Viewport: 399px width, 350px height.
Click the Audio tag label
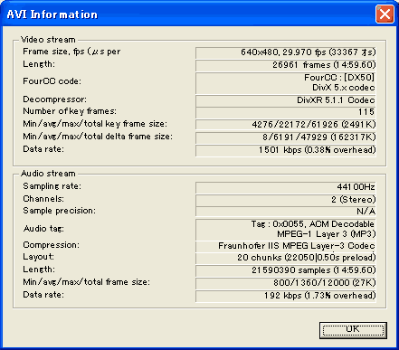tap(43, 229)
